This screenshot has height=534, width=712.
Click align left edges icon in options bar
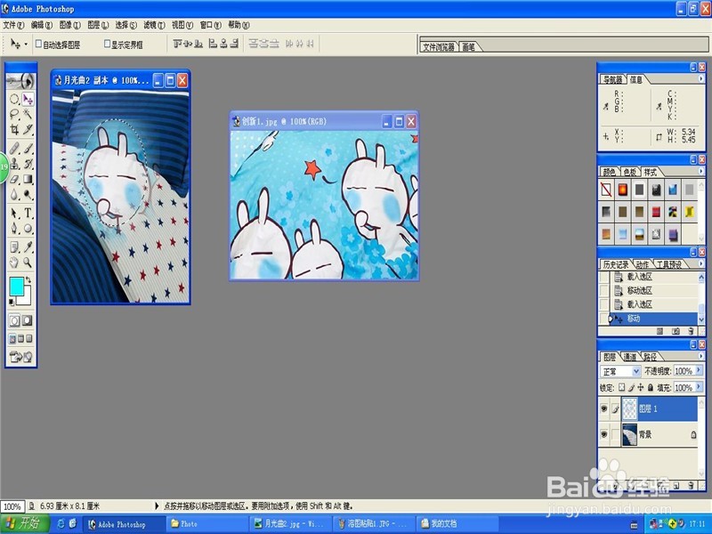tap(213, 44)
